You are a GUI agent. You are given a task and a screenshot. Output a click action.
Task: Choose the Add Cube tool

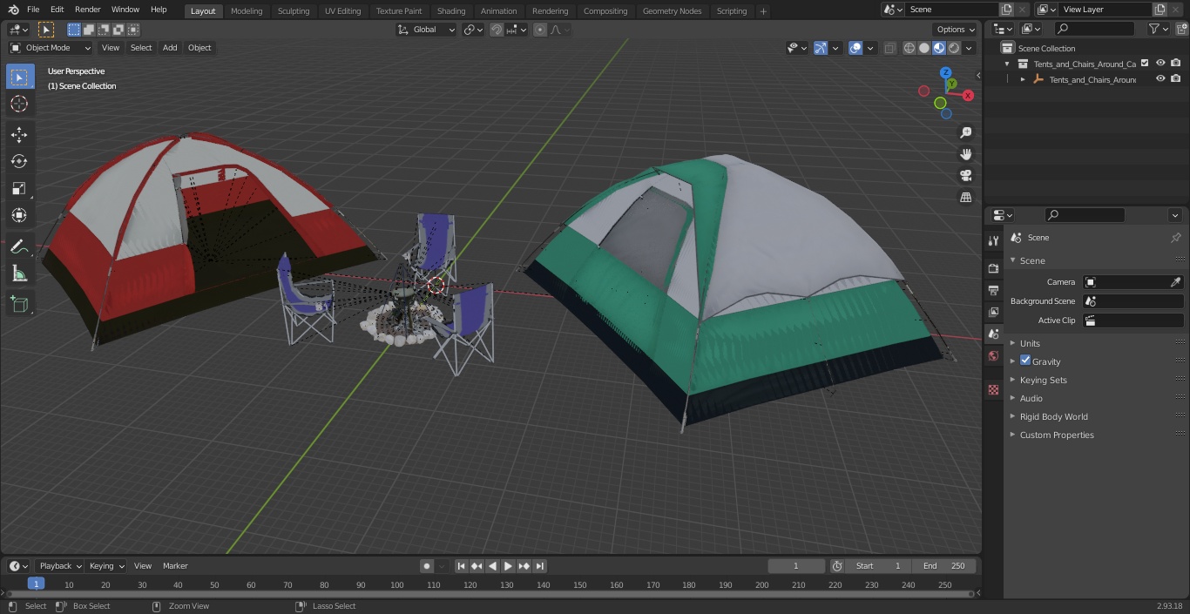19,305
